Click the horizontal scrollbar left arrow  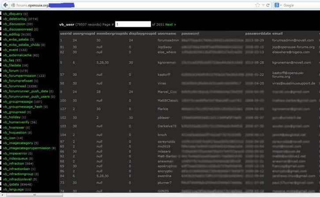tap(3, 195)
